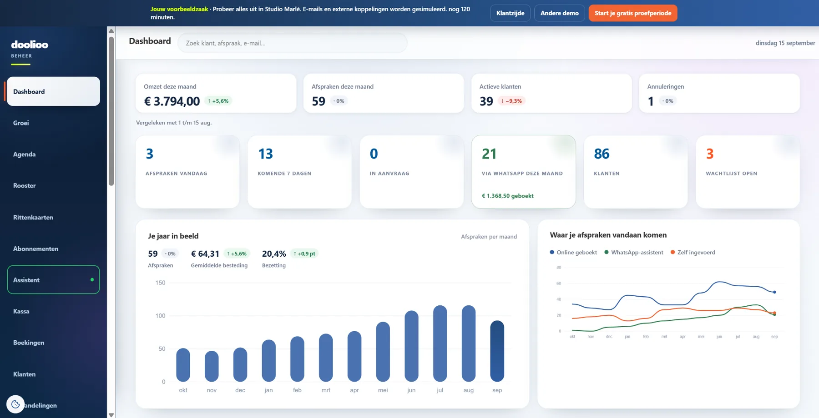Screen dimensions: 819x418
Task: Click the scrollbar up arrow
Action: (111, 31)
